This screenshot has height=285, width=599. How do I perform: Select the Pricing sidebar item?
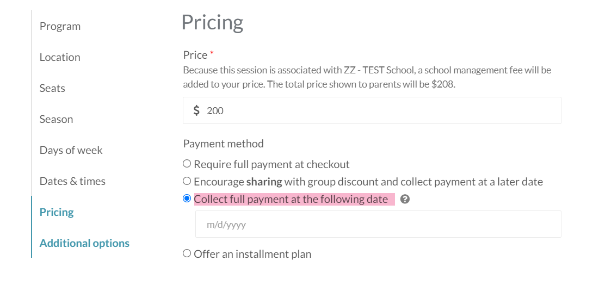[57, 212]
